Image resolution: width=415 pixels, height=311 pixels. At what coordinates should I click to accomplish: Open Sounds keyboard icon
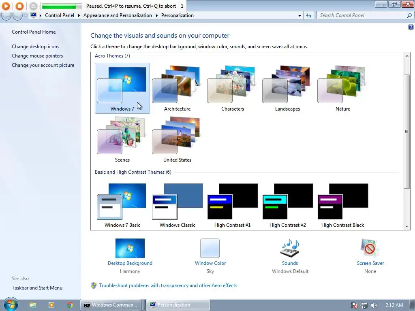coord(290,248)
